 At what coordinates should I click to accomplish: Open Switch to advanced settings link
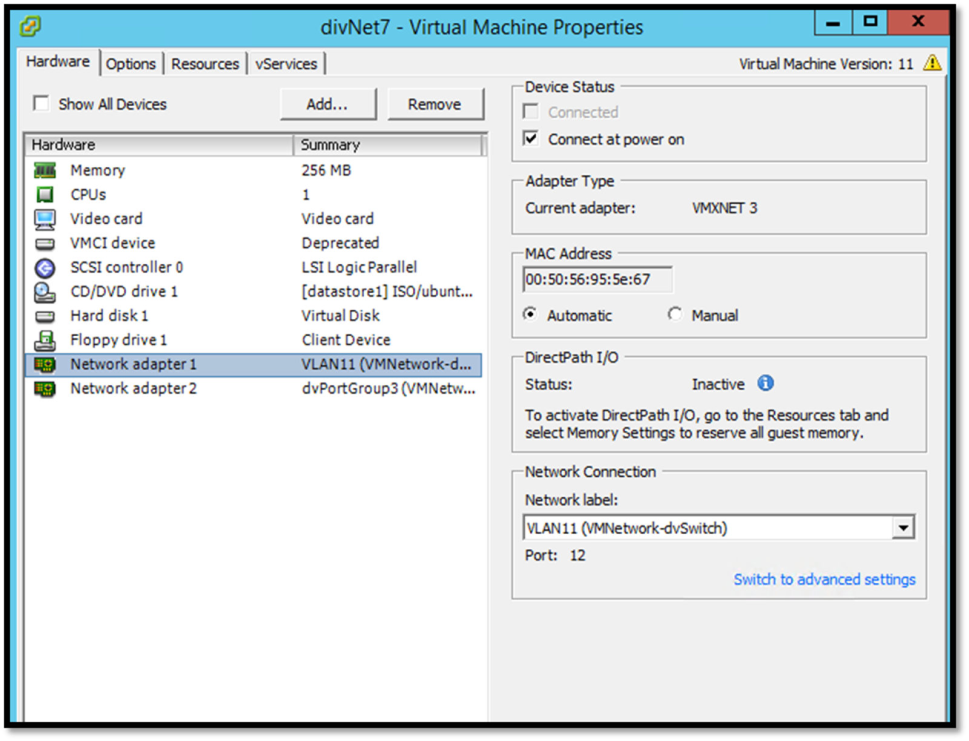click(824, 579)
